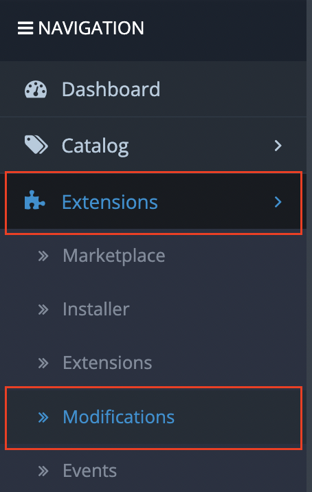Click the Dashboard speedometer icon
The height and width of the screenshot is (492, 312).
(x=36, y=89)
